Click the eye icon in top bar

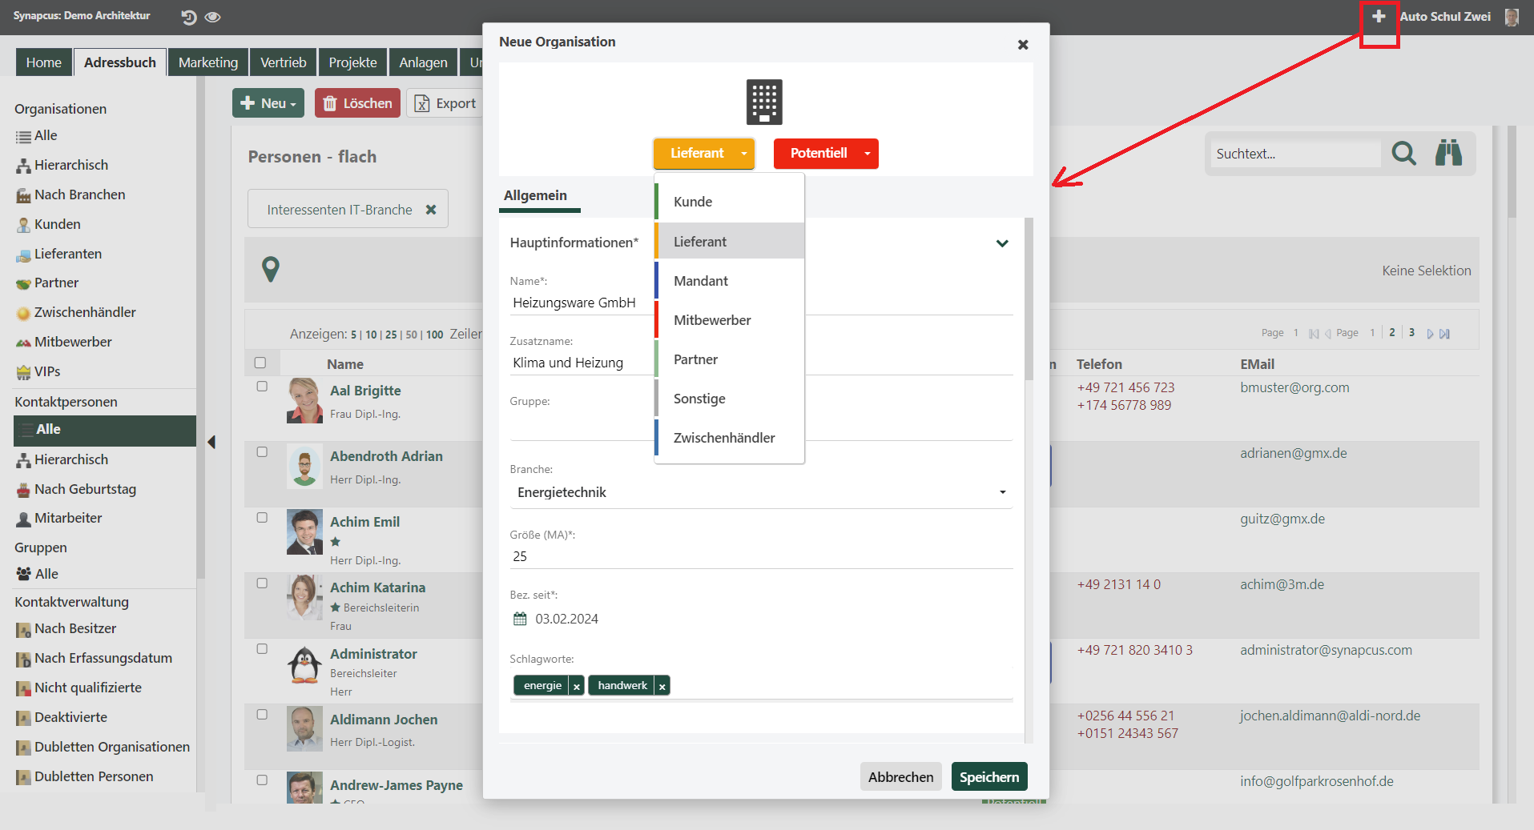click(212, 17)
